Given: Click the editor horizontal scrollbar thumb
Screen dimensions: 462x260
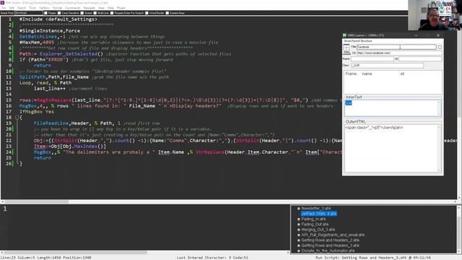Looking at the screenshot, I should [37, 201].
